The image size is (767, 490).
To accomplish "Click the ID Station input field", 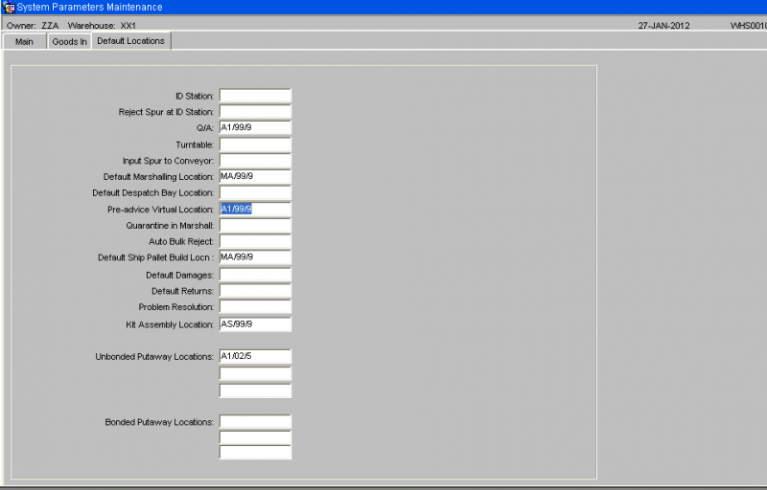I will [x=255, y=96].
